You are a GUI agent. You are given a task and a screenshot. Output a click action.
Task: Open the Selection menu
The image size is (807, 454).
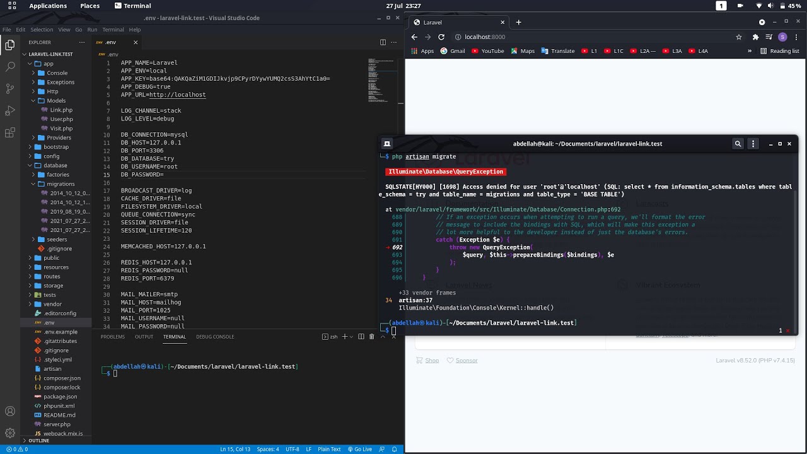[42, 30]
